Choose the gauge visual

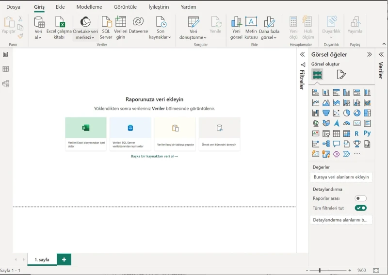pyautogui.click(x=346, y=123)
